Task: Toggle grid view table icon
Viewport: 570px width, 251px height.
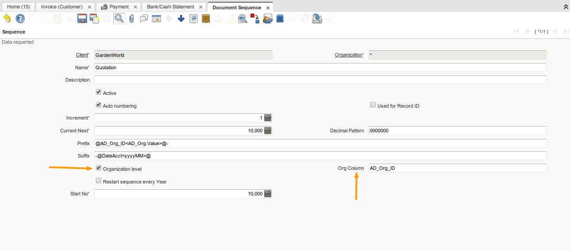Action: coord(156,19)
